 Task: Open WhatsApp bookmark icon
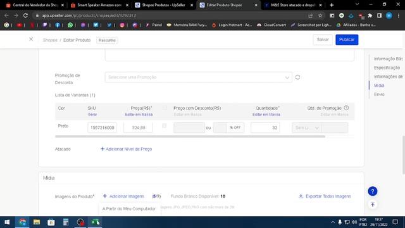coord(70,25)
